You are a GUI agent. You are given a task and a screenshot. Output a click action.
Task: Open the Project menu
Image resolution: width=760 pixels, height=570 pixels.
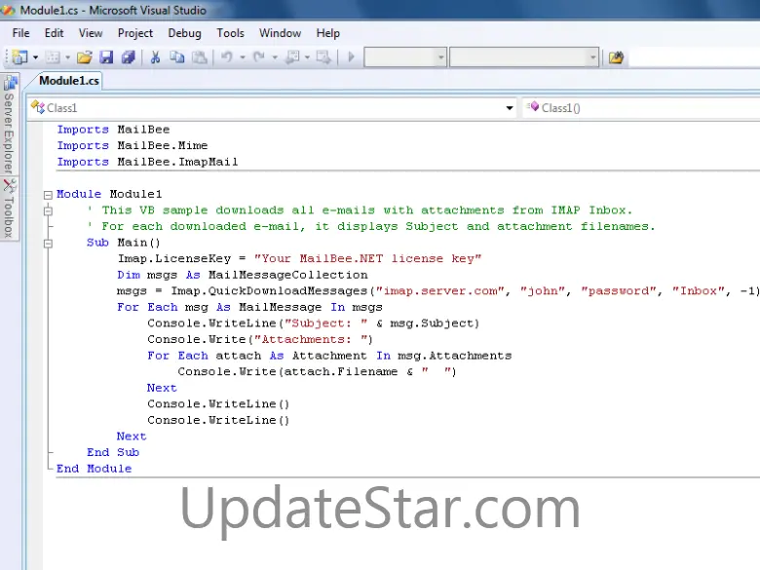(135, 33)
